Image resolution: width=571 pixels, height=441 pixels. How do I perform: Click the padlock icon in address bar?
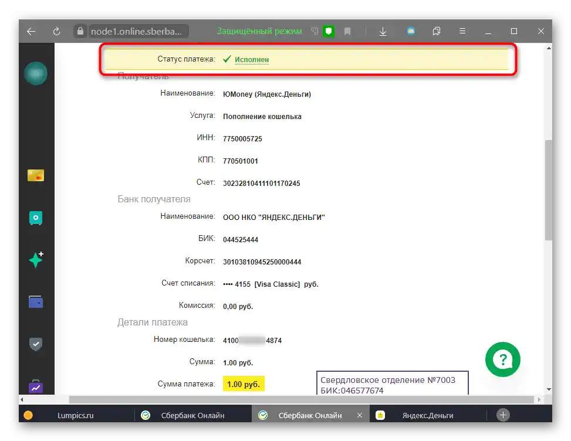[80, 31]
